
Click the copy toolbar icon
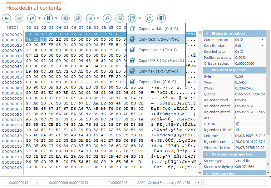[132, 18]
